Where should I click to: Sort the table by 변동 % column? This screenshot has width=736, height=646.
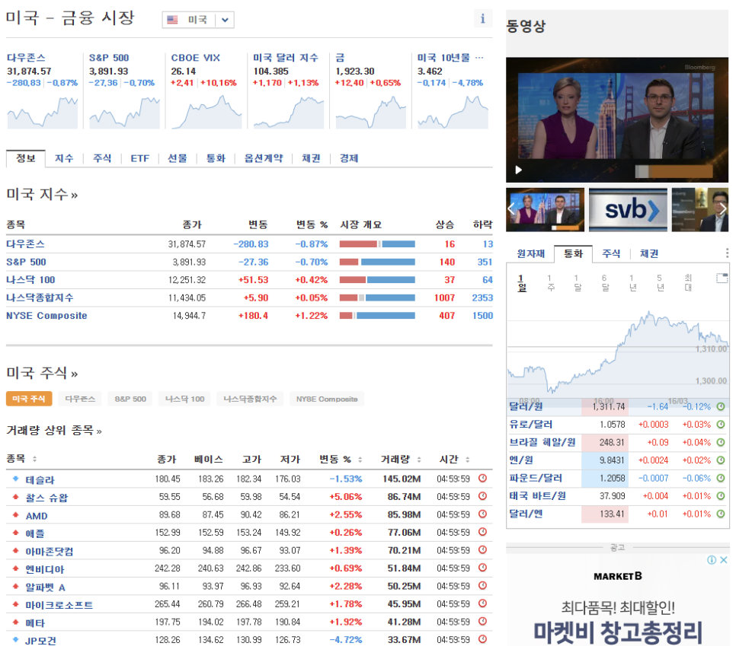click(360, 460)
